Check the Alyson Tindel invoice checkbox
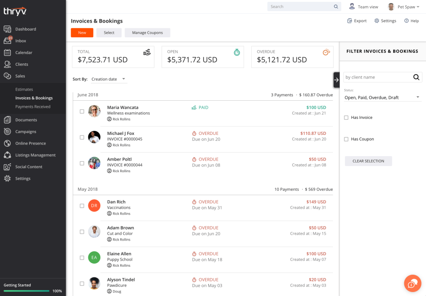Screen dimensions: 426x296 pyautogui.click(x=82, y=284)
